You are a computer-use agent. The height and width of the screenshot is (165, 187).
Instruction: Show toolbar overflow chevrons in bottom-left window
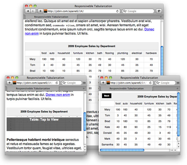(x=84, y=83)
